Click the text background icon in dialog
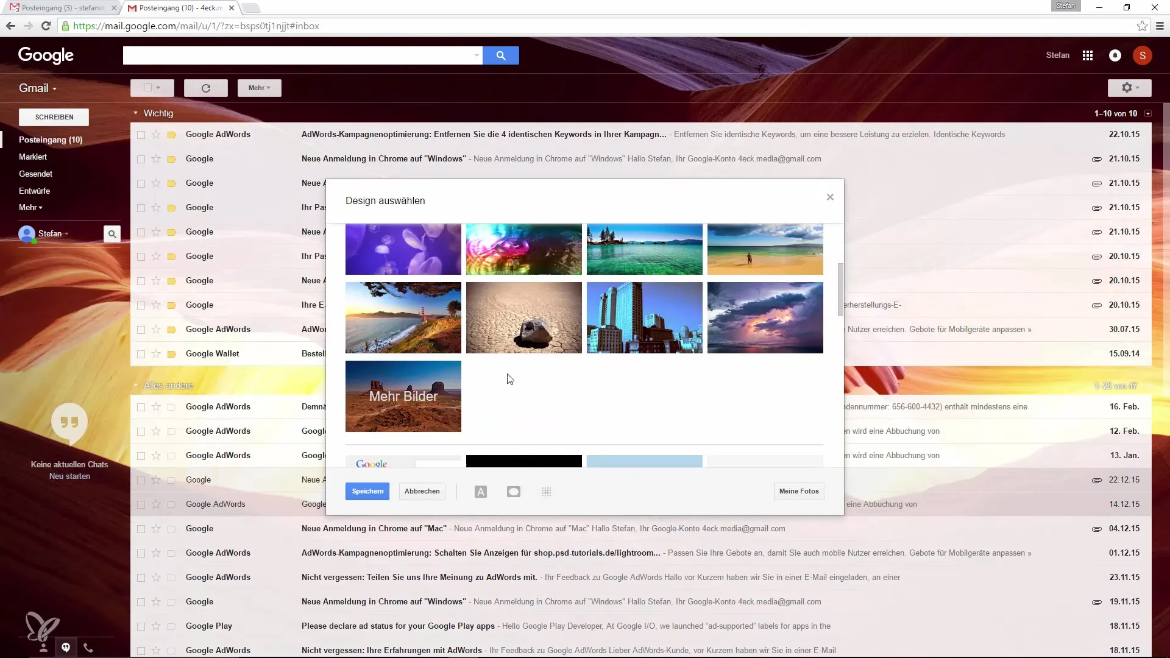 click(x=481, y=492)
